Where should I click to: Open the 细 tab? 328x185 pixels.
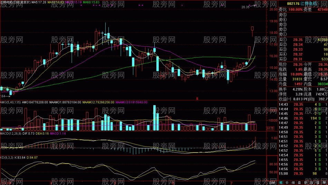pos(293,183)
